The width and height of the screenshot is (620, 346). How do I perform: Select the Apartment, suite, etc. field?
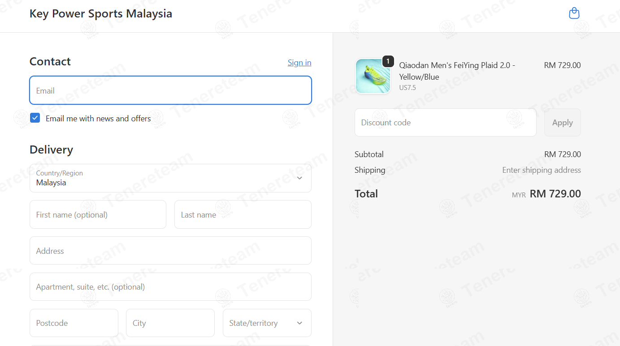170,287
